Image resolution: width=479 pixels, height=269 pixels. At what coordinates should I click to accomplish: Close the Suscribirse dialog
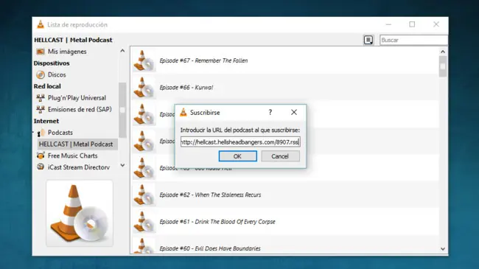coord(294,113)
